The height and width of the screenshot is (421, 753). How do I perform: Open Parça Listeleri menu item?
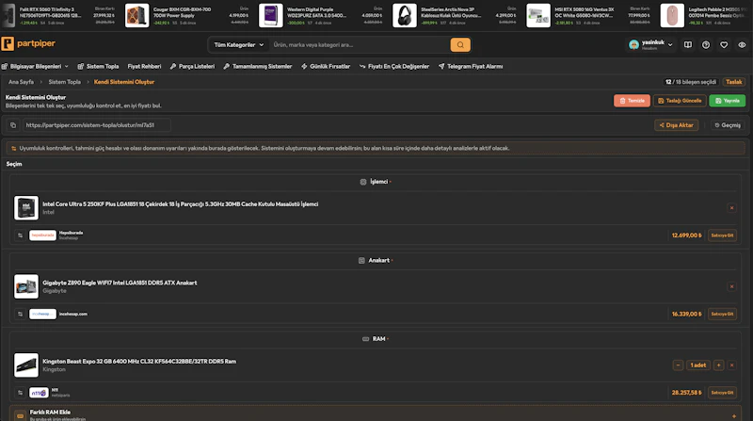click(x=192, y=66)
